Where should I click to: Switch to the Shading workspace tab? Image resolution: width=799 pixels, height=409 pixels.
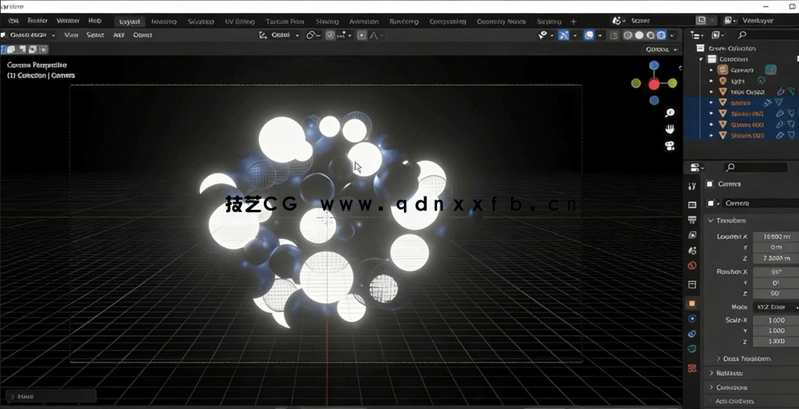[327, 21]
